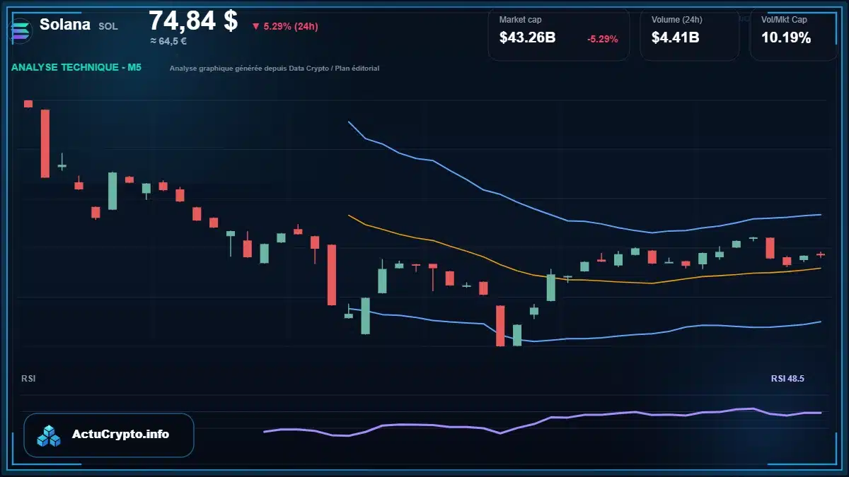Click the ≈ 64,5 € euro conversion

click(168, 41)
